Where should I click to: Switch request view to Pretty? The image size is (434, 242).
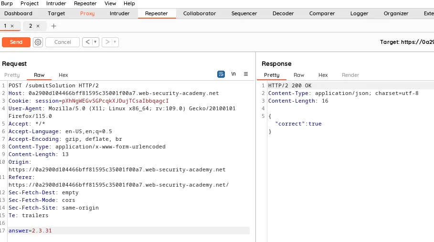click(x=12, y=75)
